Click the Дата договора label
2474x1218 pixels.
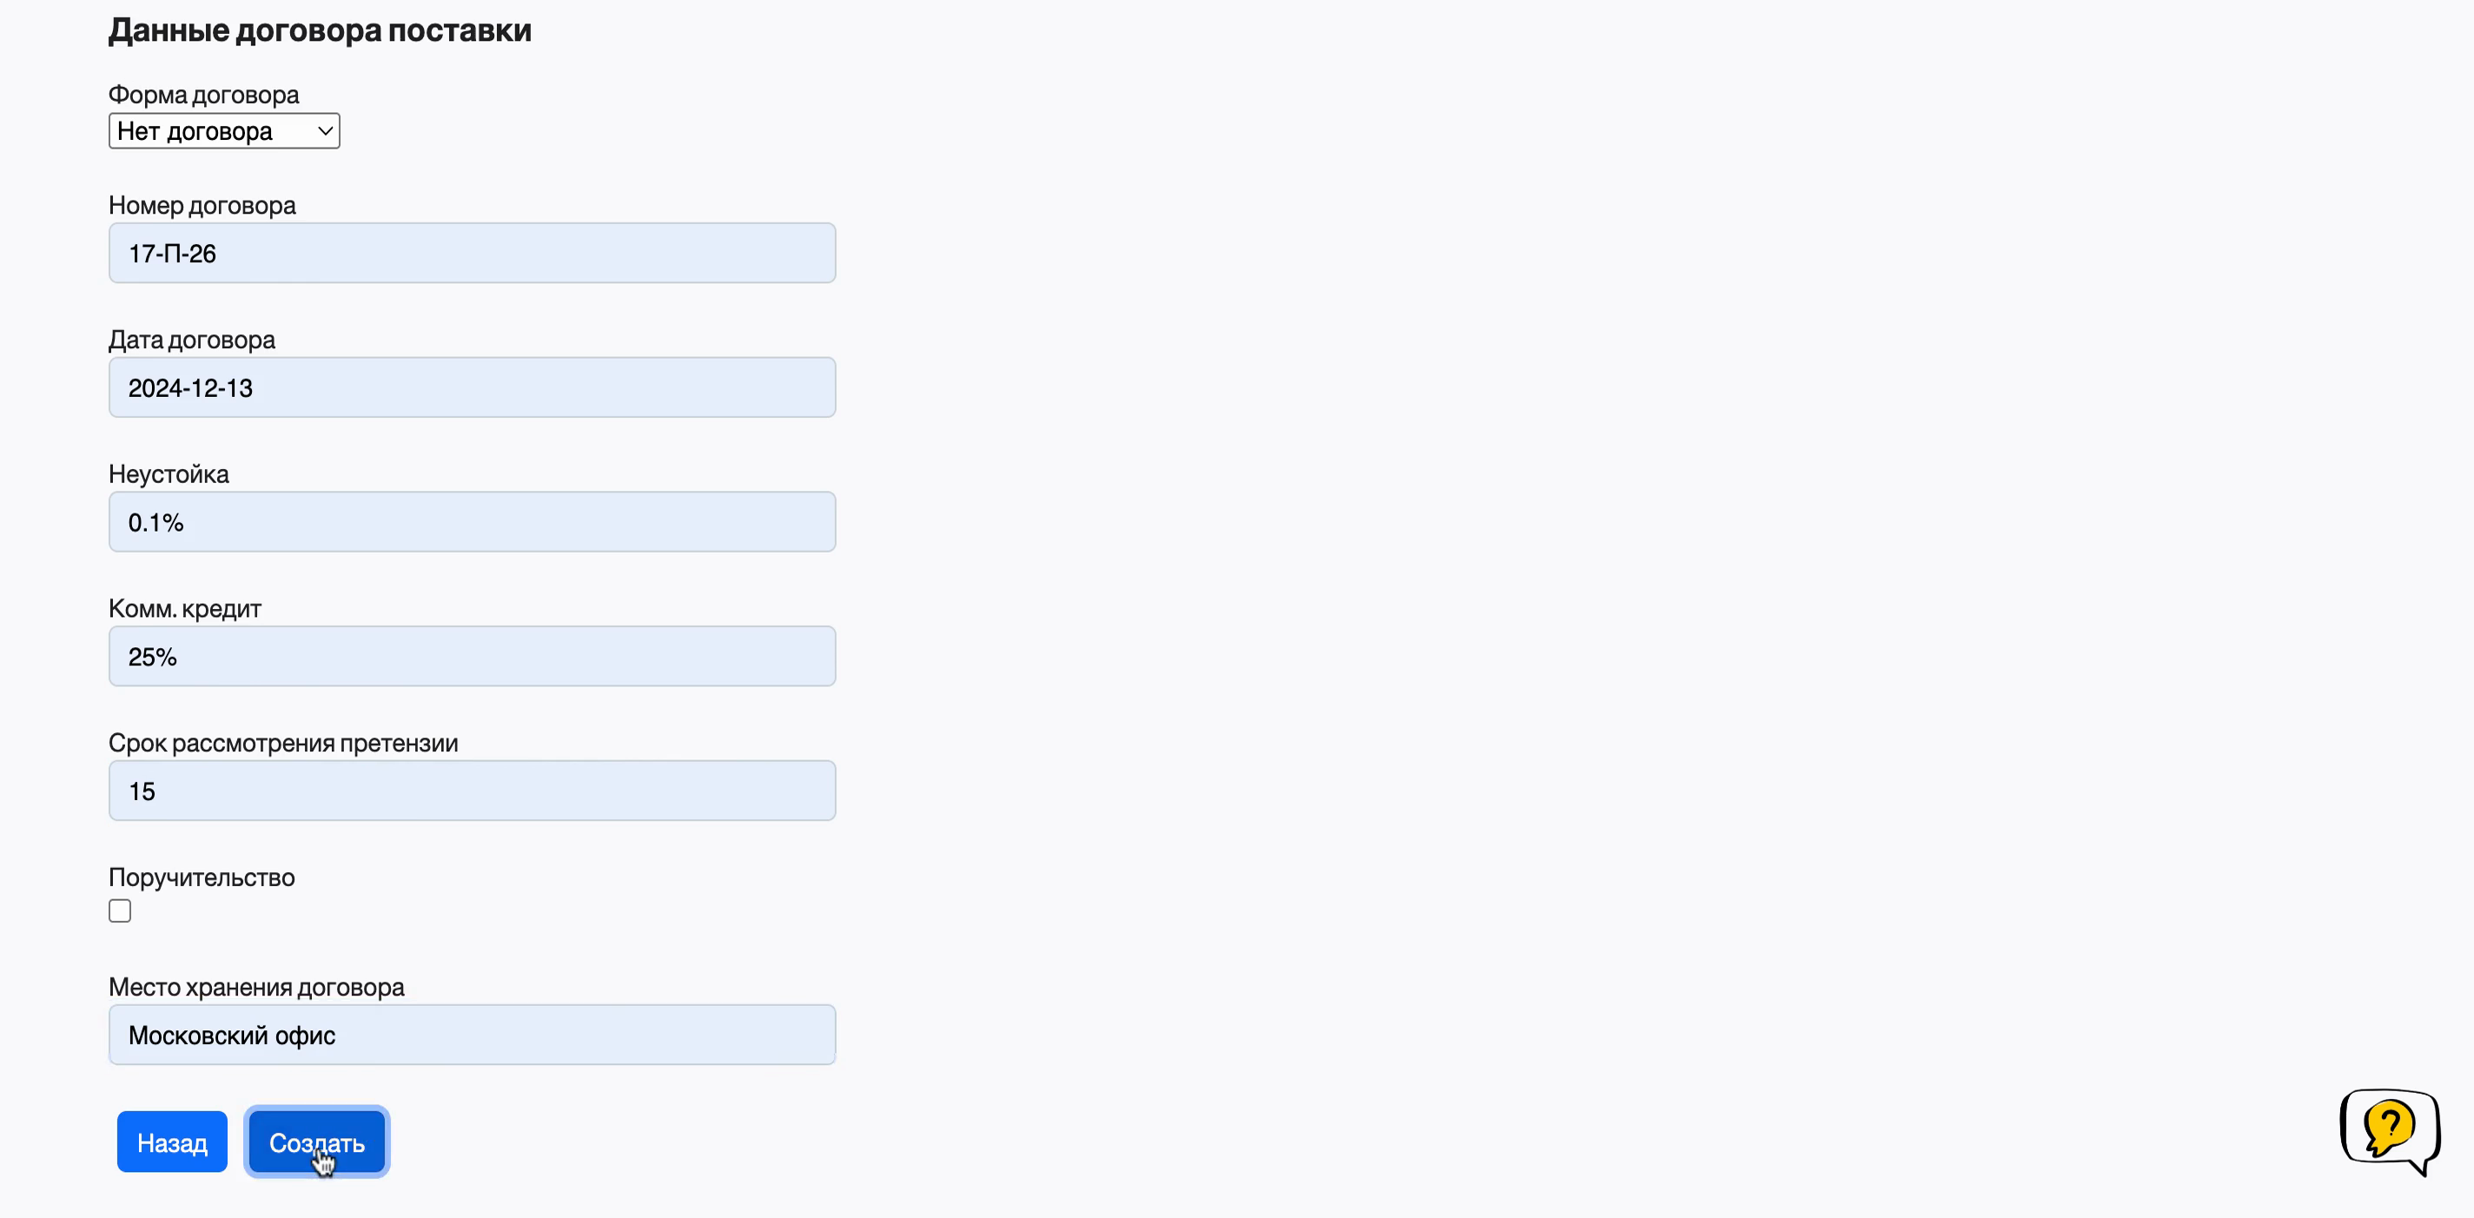192,339
